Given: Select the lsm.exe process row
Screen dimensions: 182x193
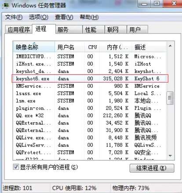Looking at the screenshot, I should tap(90, 101).
